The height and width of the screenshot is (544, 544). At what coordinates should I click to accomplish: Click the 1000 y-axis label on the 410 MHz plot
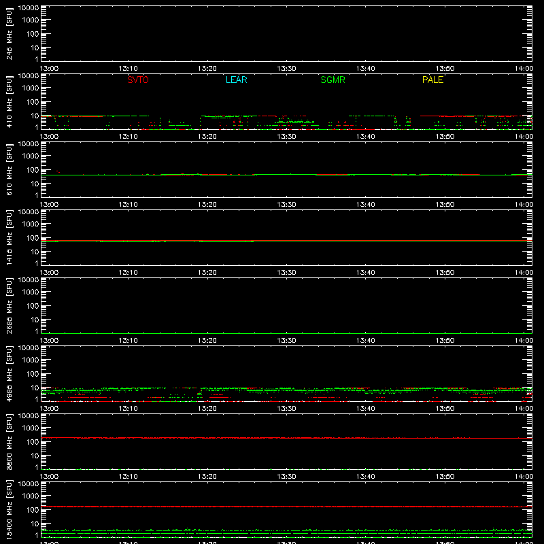(x=31, y=88)
